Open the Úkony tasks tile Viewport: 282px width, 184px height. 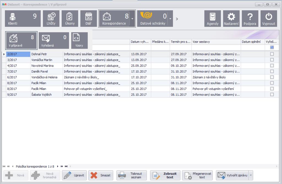(70, 18)
